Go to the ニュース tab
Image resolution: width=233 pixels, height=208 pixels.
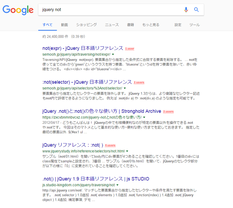pos(112,25)
